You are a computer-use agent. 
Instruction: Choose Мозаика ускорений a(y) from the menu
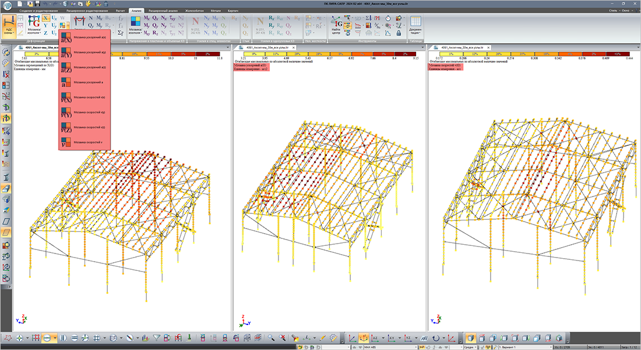(x=84, y=52)
